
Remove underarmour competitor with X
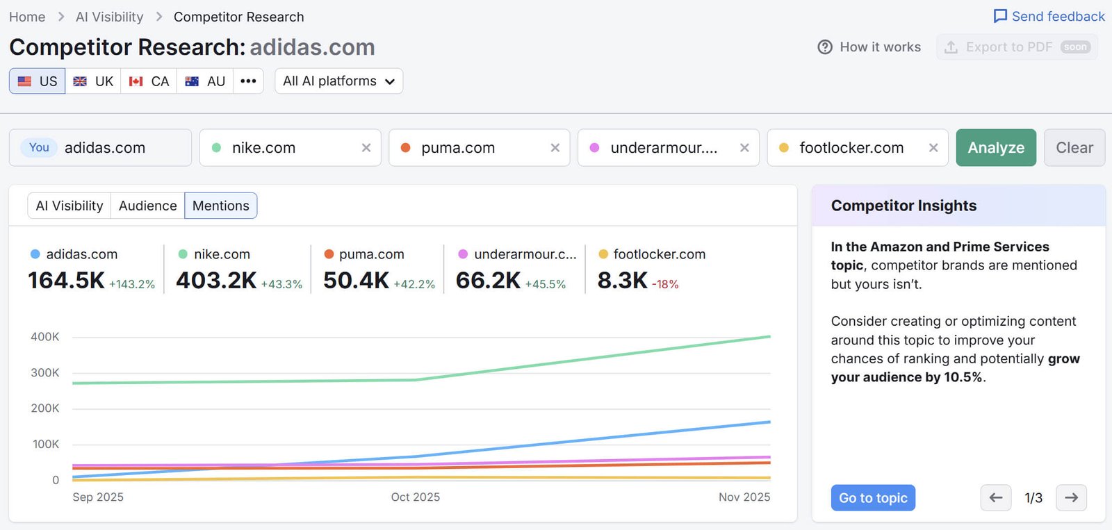click(744, 147)
